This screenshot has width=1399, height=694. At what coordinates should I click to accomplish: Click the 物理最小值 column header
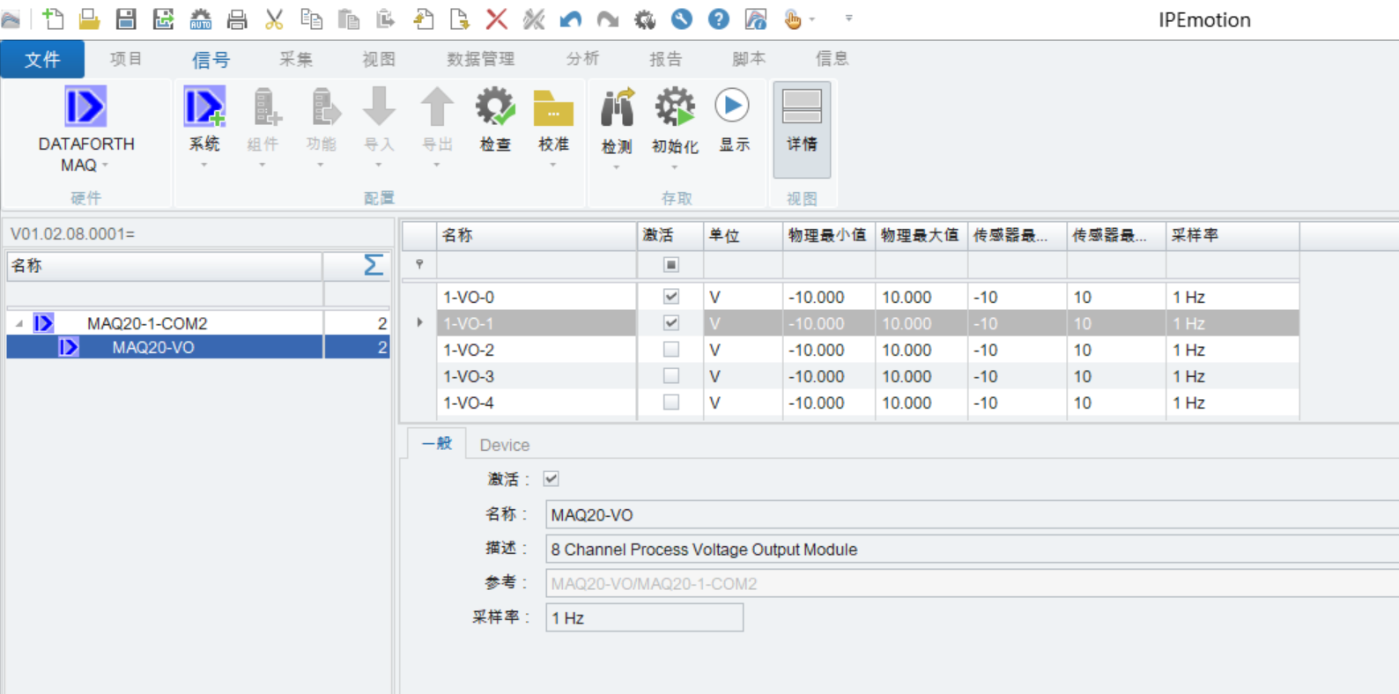pyautogui.click(x=828, y=235)
